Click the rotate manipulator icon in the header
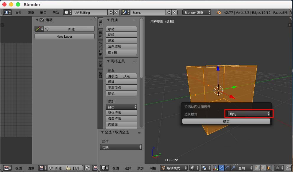This screenshot has height=172, width=293. [228, 168]
